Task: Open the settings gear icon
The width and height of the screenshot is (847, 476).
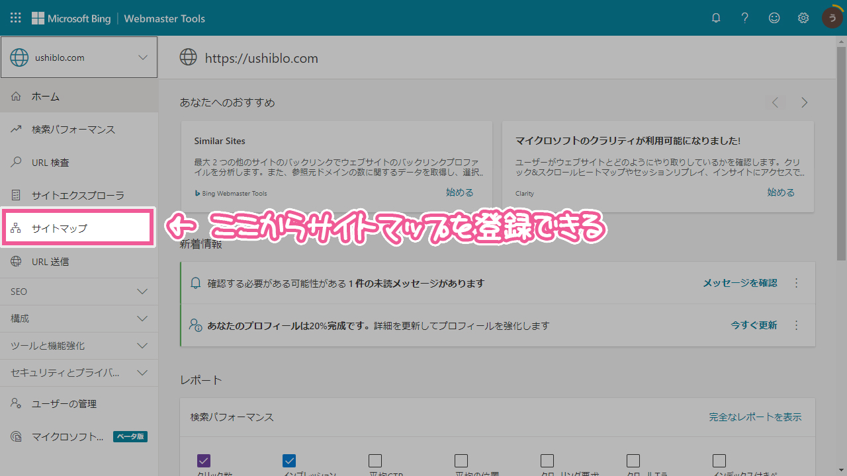Action: point(803,18)
